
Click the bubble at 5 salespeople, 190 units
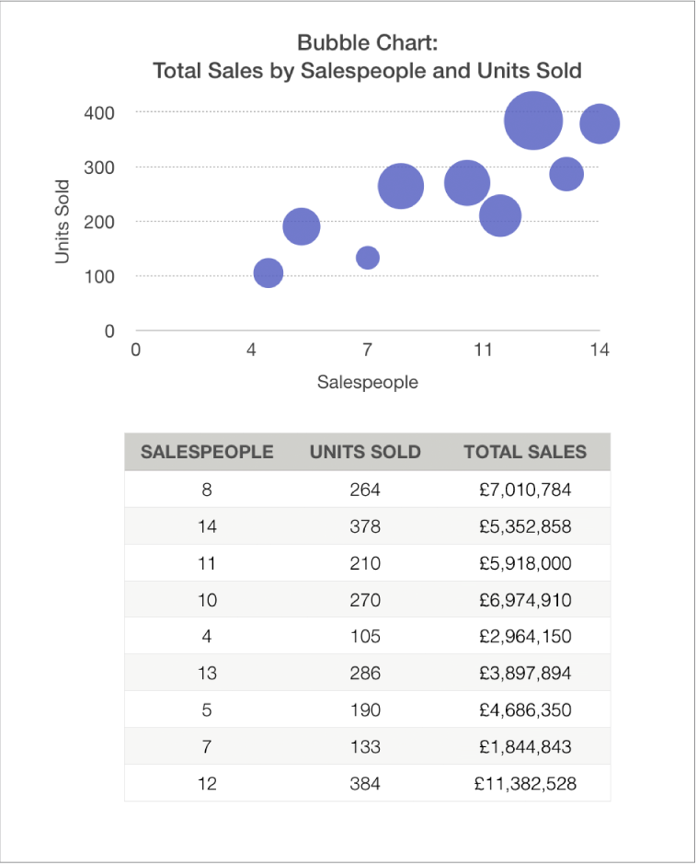301,225
